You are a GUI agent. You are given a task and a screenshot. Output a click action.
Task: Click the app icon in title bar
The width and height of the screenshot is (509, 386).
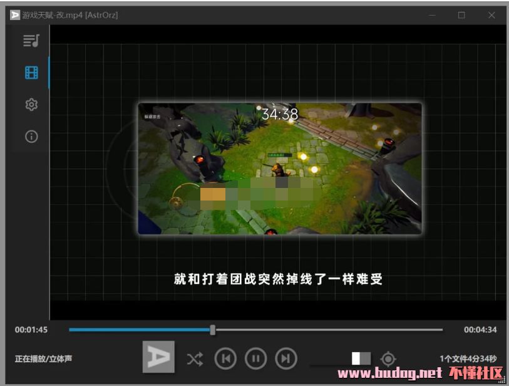15,15
